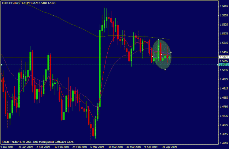The width and height of the screenshot is (229, 149).
Task: Click the cyan horizontal line price label 1.5078
Action: coord(224,65)
